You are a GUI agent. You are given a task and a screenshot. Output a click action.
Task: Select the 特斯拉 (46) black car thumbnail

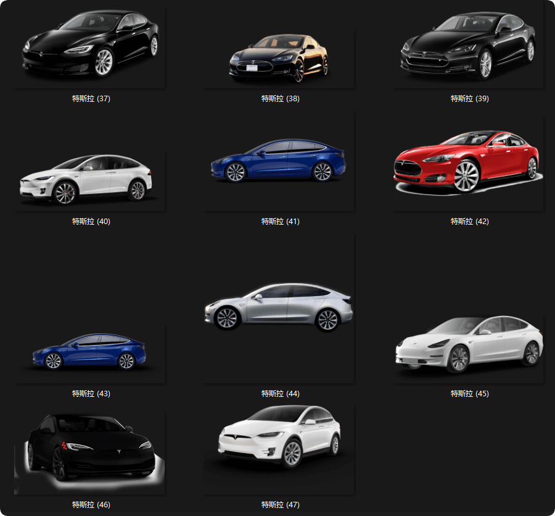tap(90, 448)
